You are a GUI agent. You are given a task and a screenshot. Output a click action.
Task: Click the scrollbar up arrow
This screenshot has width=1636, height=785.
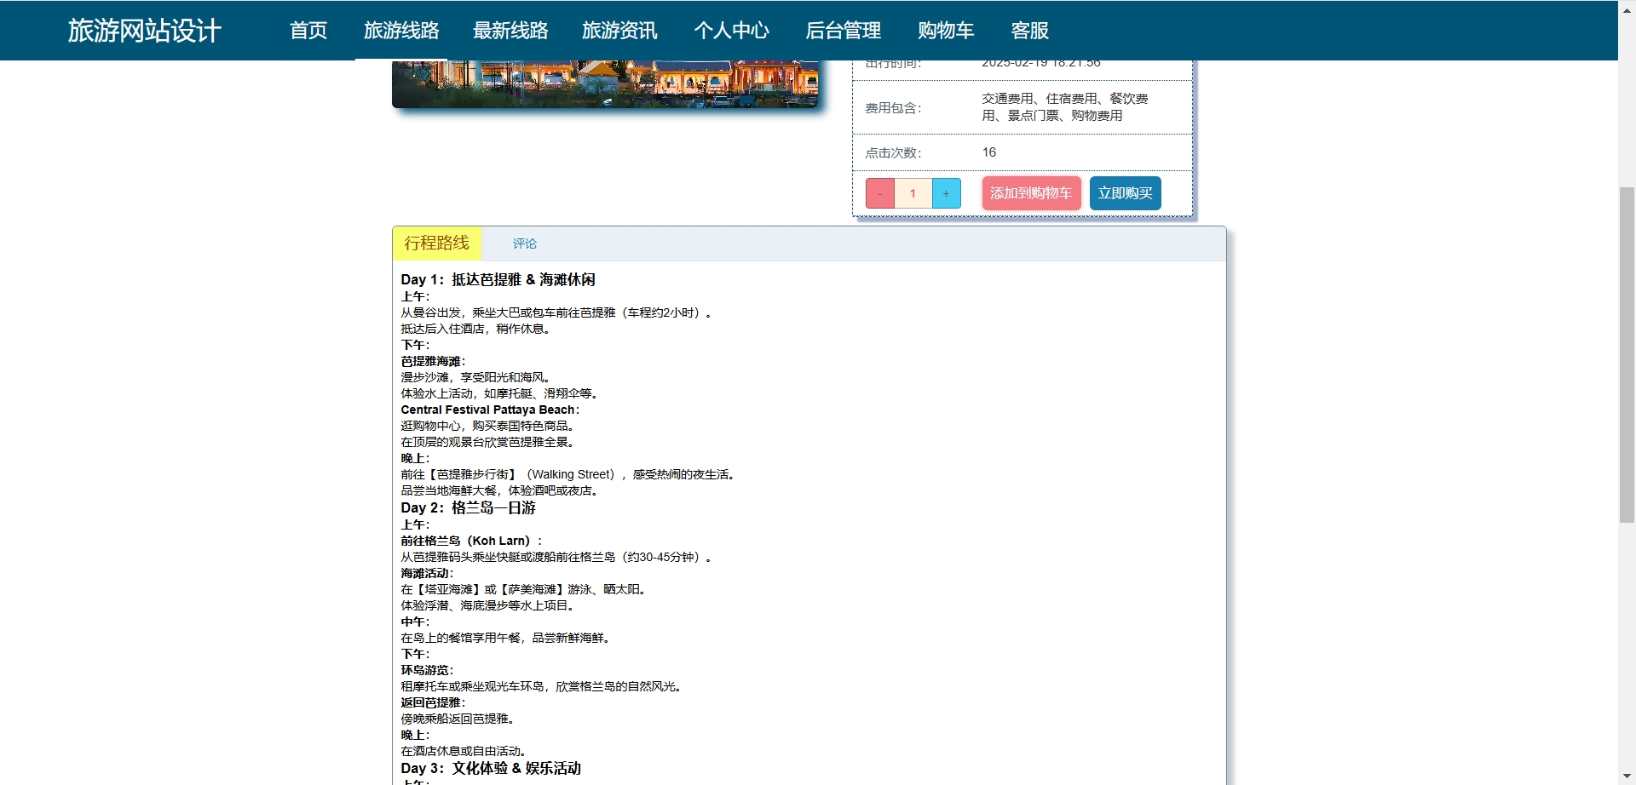tap(1626, 9)
